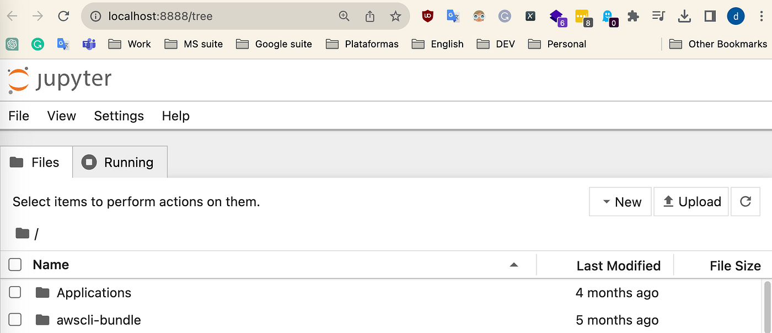Refresh the file list
Screen dimensions: 772x333
point(745,201)
